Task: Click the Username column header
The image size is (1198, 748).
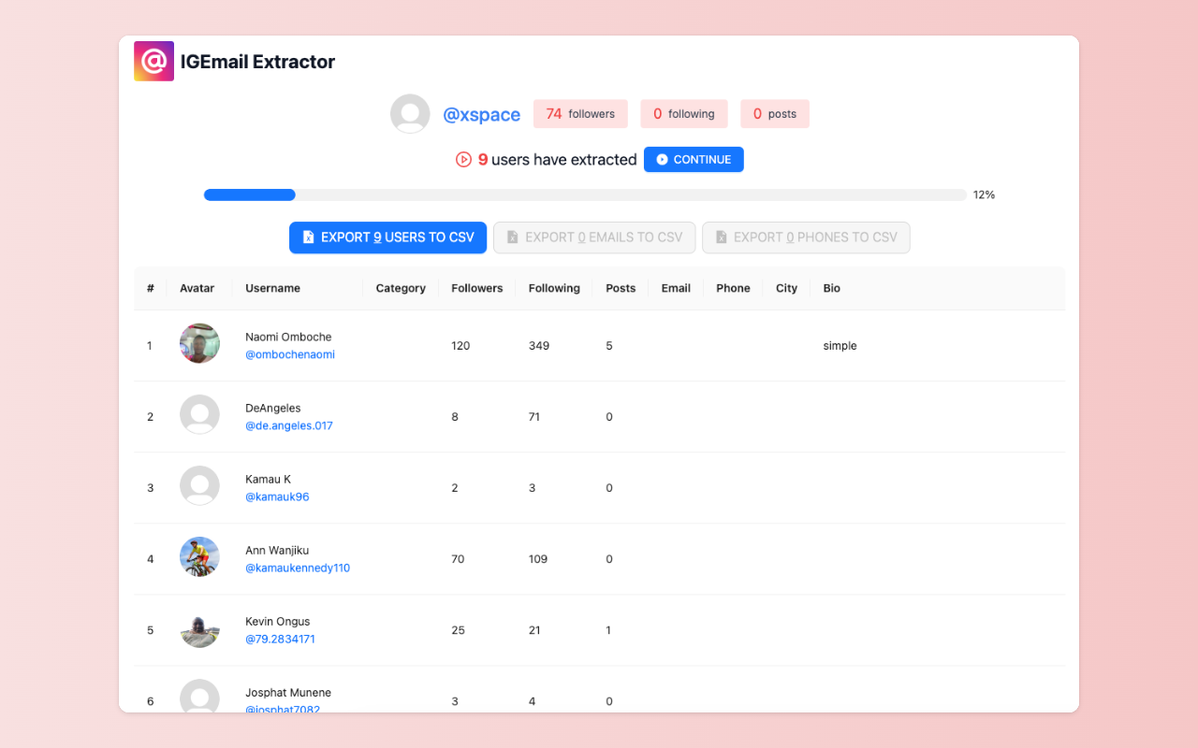Action: 272,288
